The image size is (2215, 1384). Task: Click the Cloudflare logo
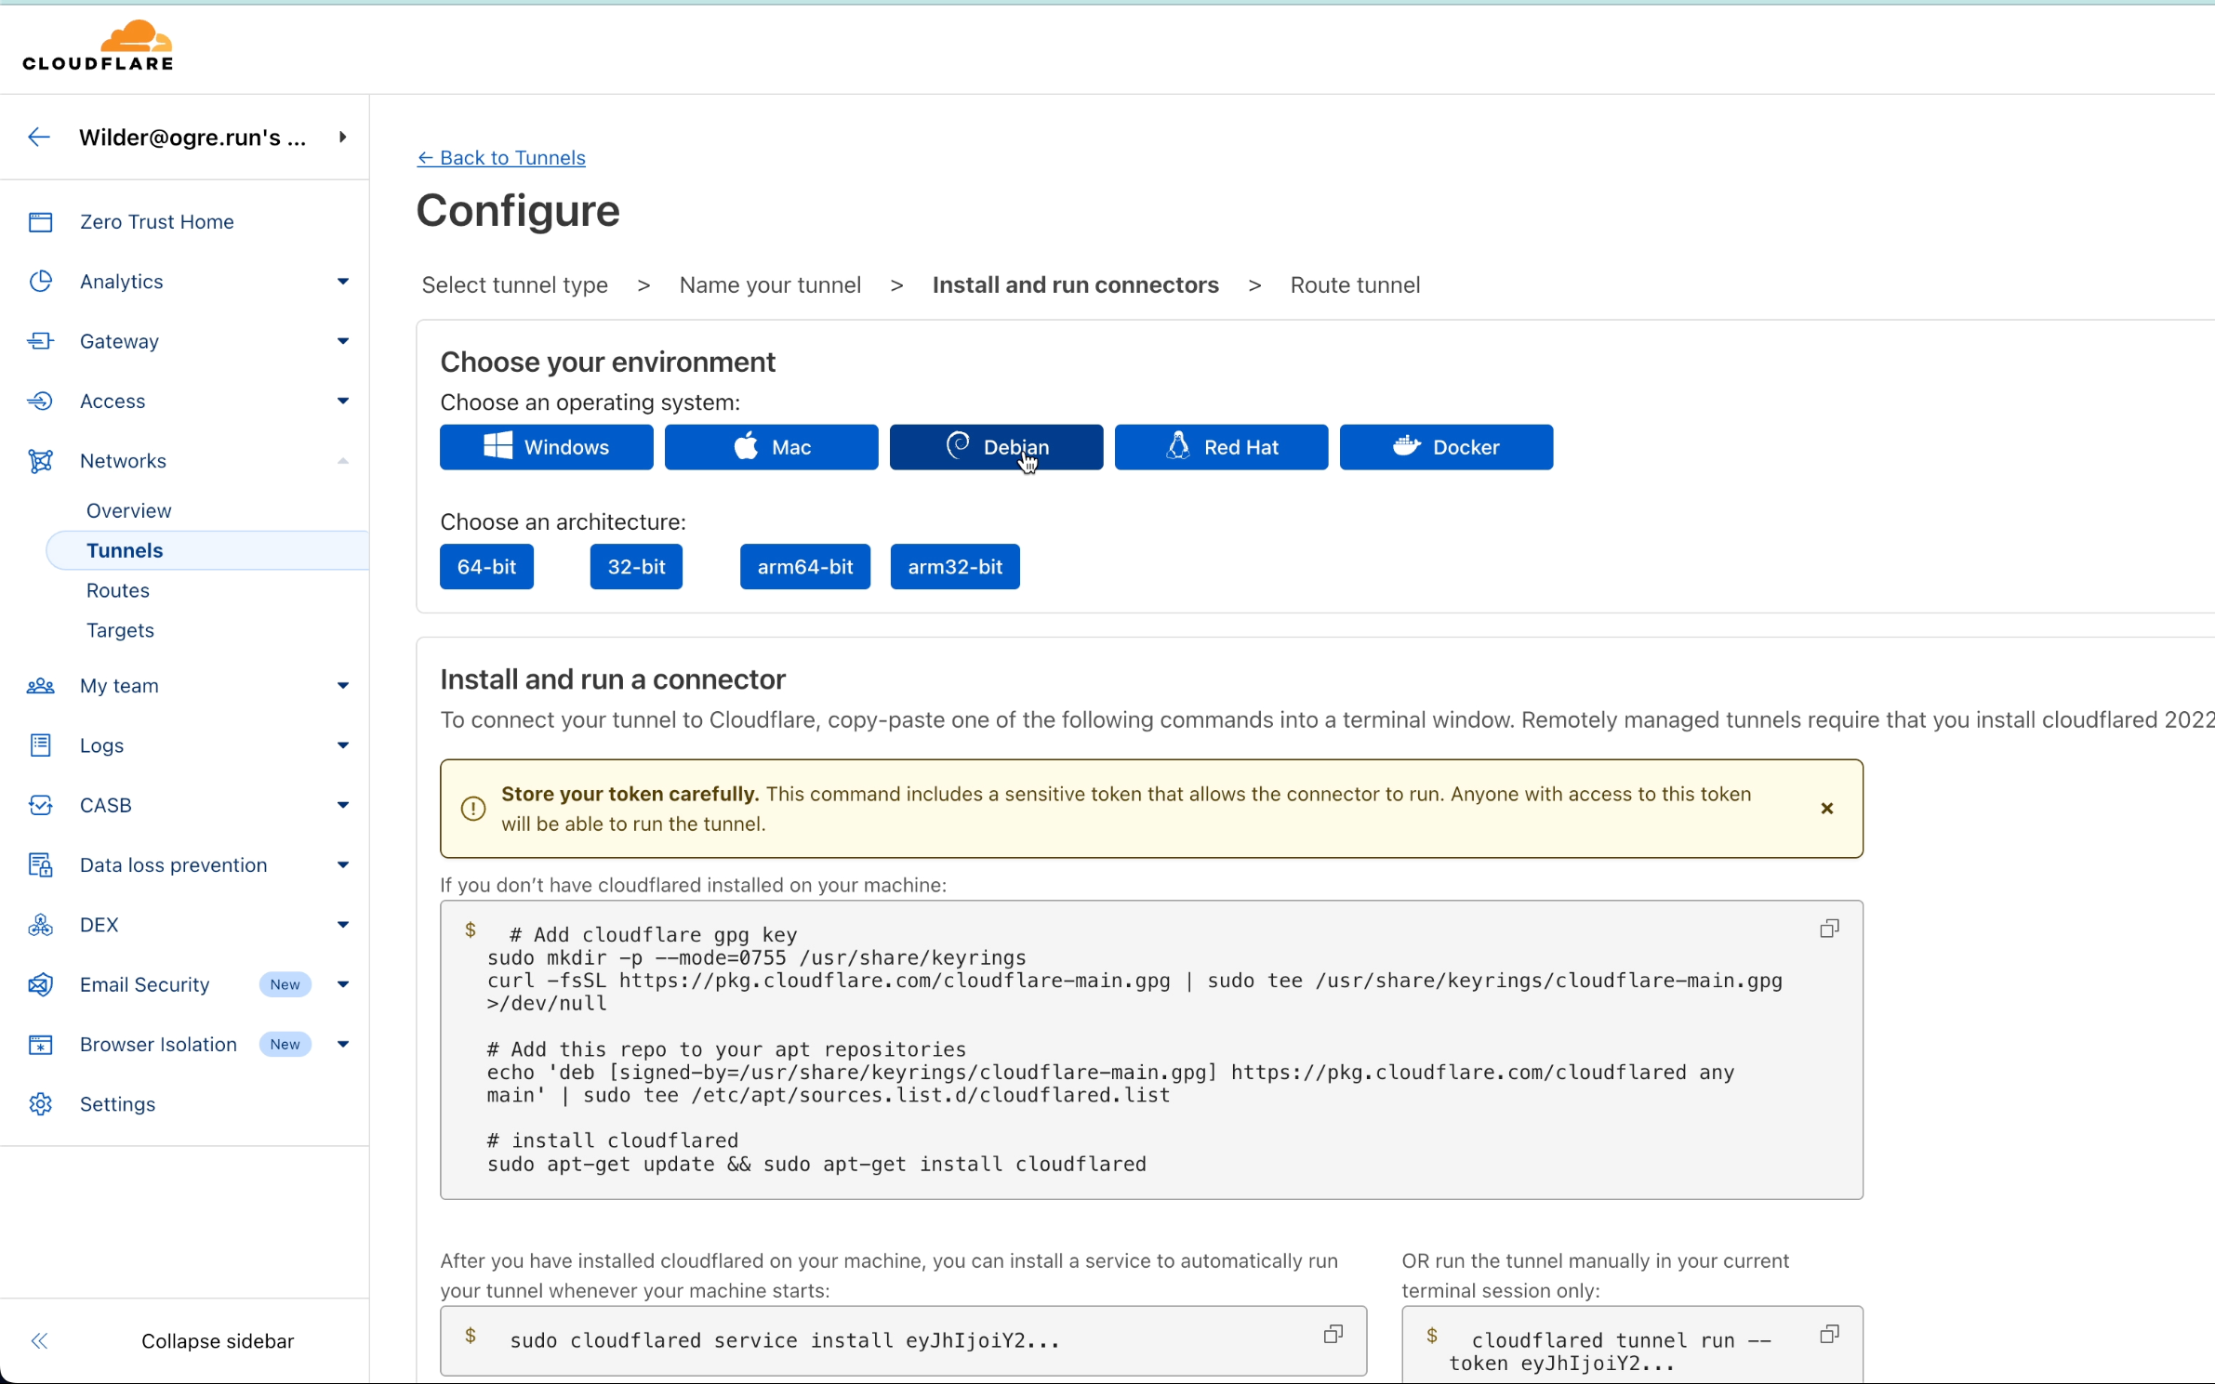[x=98, y=45]
